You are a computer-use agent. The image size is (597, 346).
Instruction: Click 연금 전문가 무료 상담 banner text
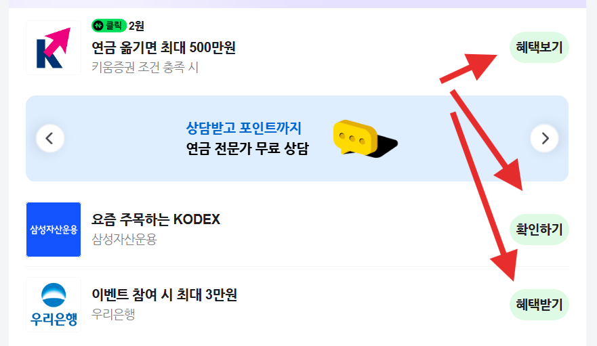click(247, 148)
